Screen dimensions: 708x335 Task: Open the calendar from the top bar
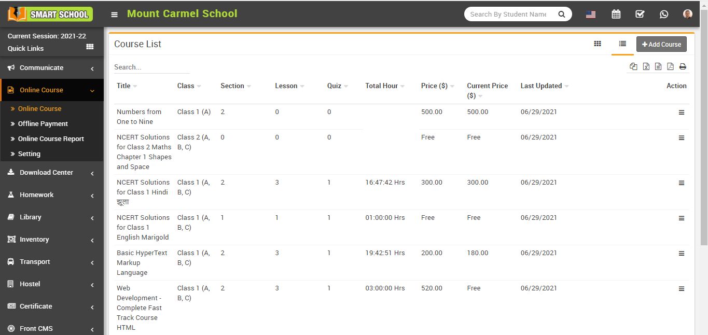616,14
